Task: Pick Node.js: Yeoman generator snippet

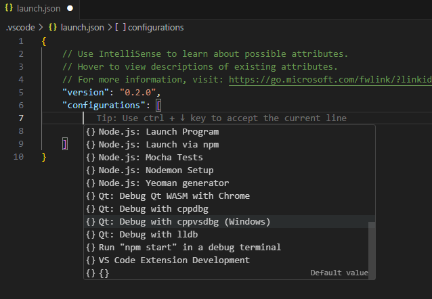Action: point(230,183)
